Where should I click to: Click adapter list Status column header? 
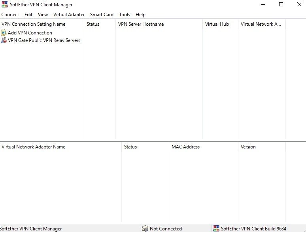coord(145,147)
